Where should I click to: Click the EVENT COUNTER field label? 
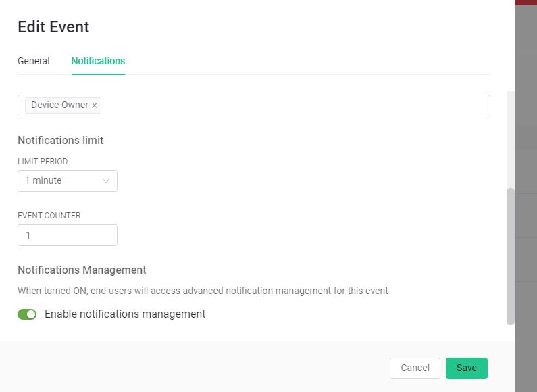[x=49, y=216]
